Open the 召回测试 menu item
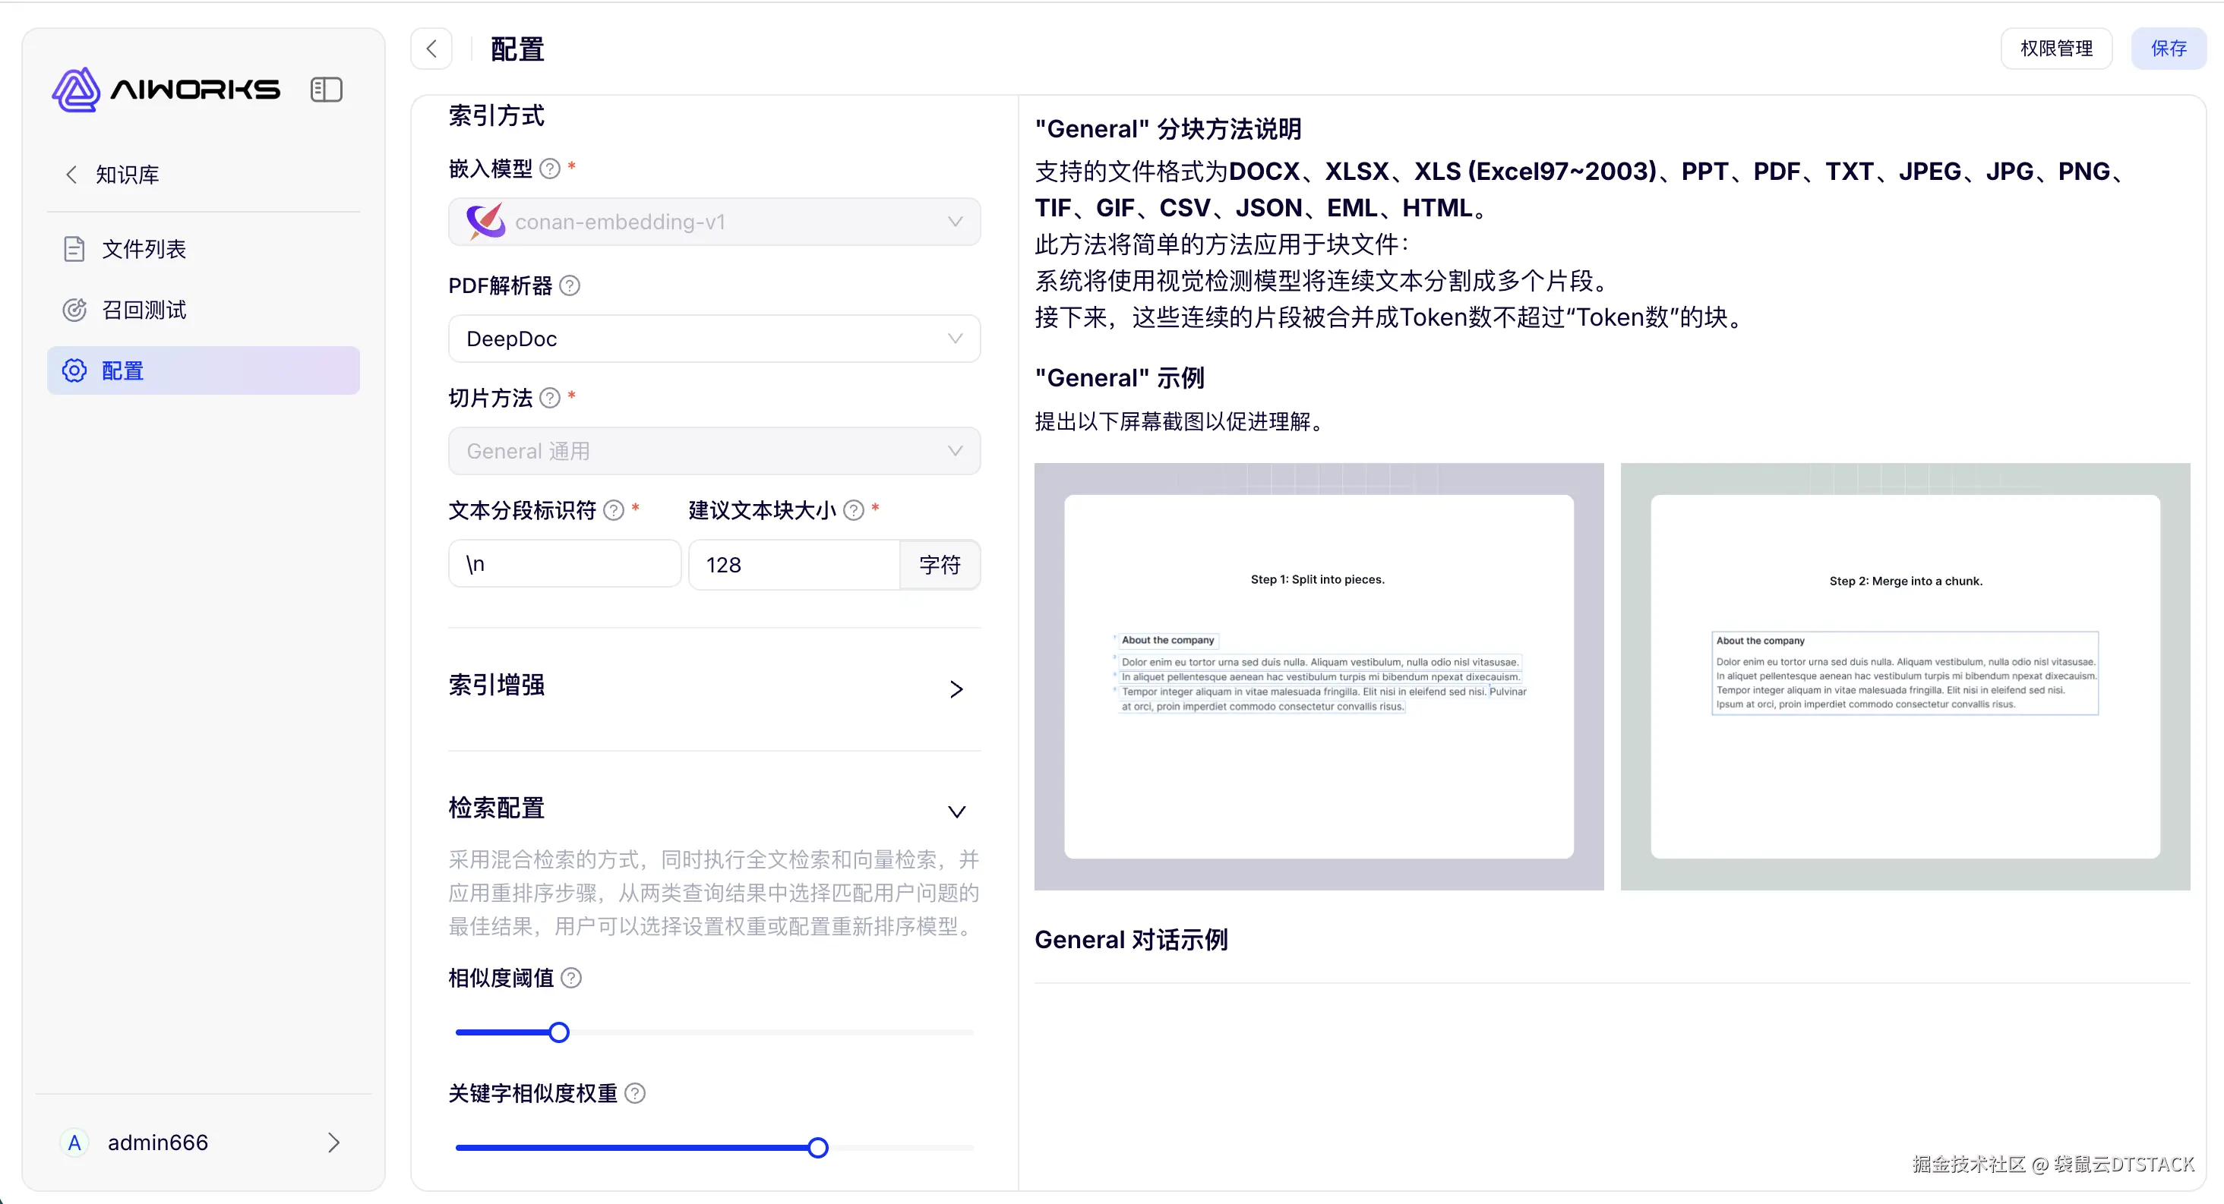This screenshot has height=1204, width=2224. coord(144,310)
